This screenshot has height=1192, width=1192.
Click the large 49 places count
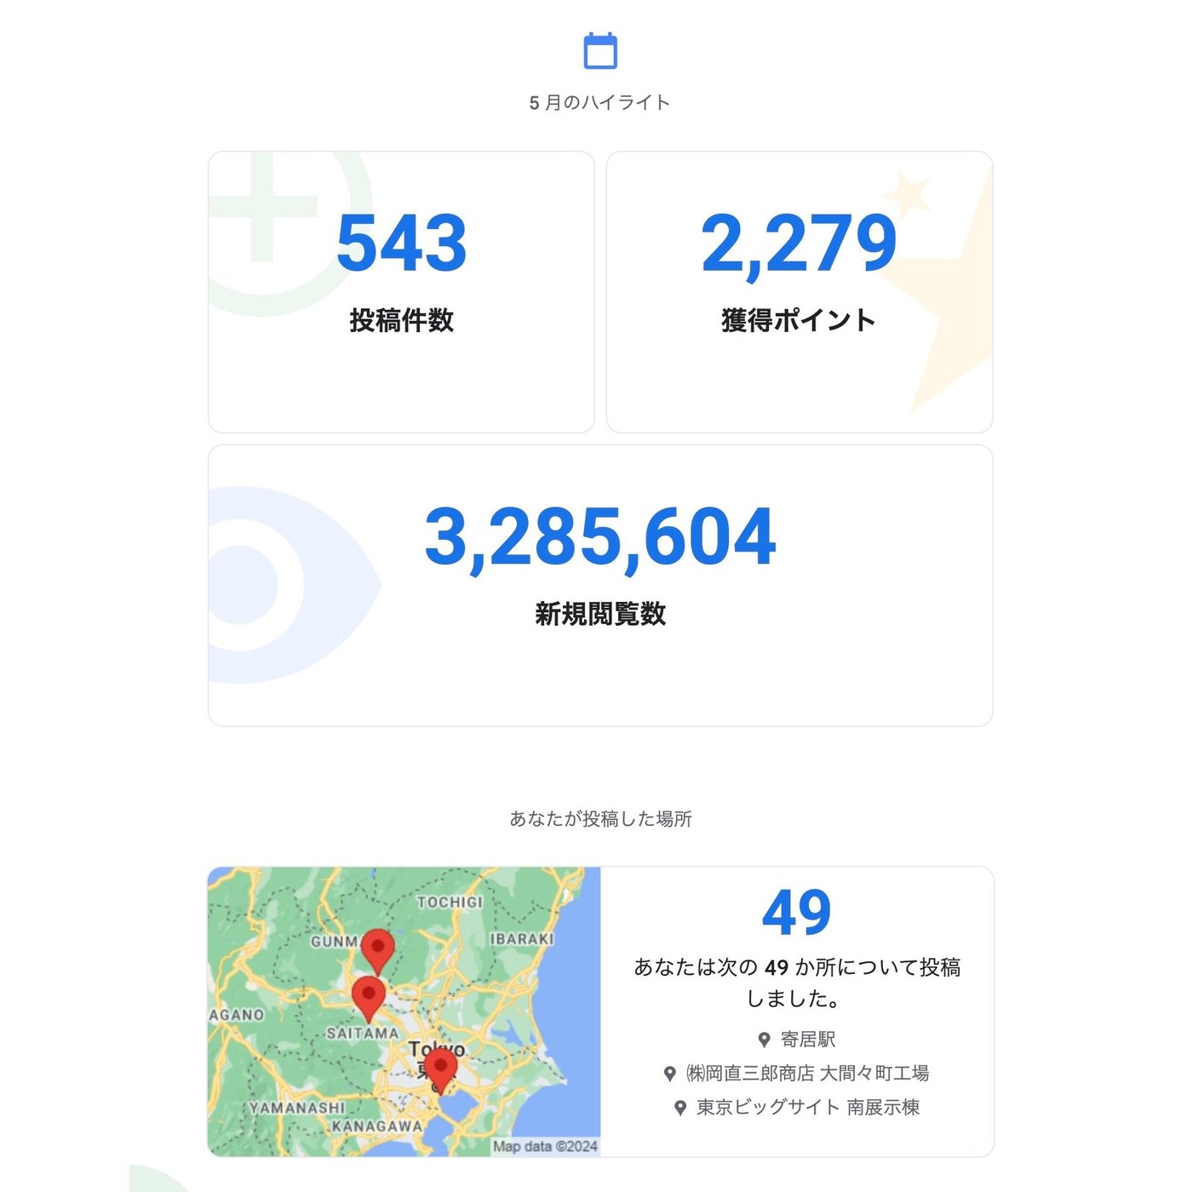click(x=796, y=913)
